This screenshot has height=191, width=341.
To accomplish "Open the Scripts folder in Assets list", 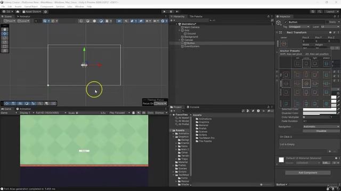I will click(201, 135).
